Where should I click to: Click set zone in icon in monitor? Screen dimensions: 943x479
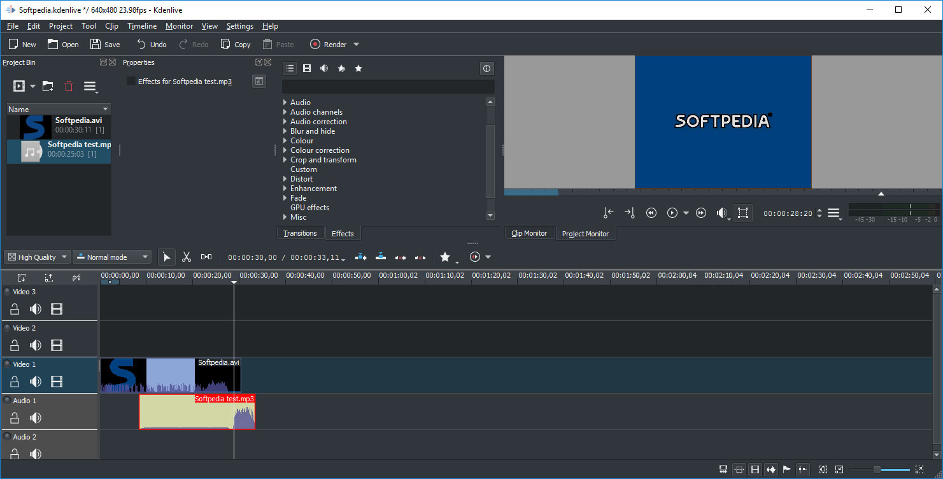coord(609,213)
